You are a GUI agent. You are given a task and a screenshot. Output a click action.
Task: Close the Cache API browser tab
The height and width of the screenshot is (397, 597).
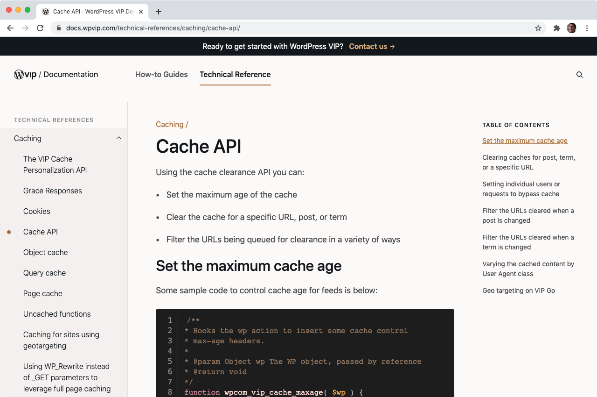(141, 12)
